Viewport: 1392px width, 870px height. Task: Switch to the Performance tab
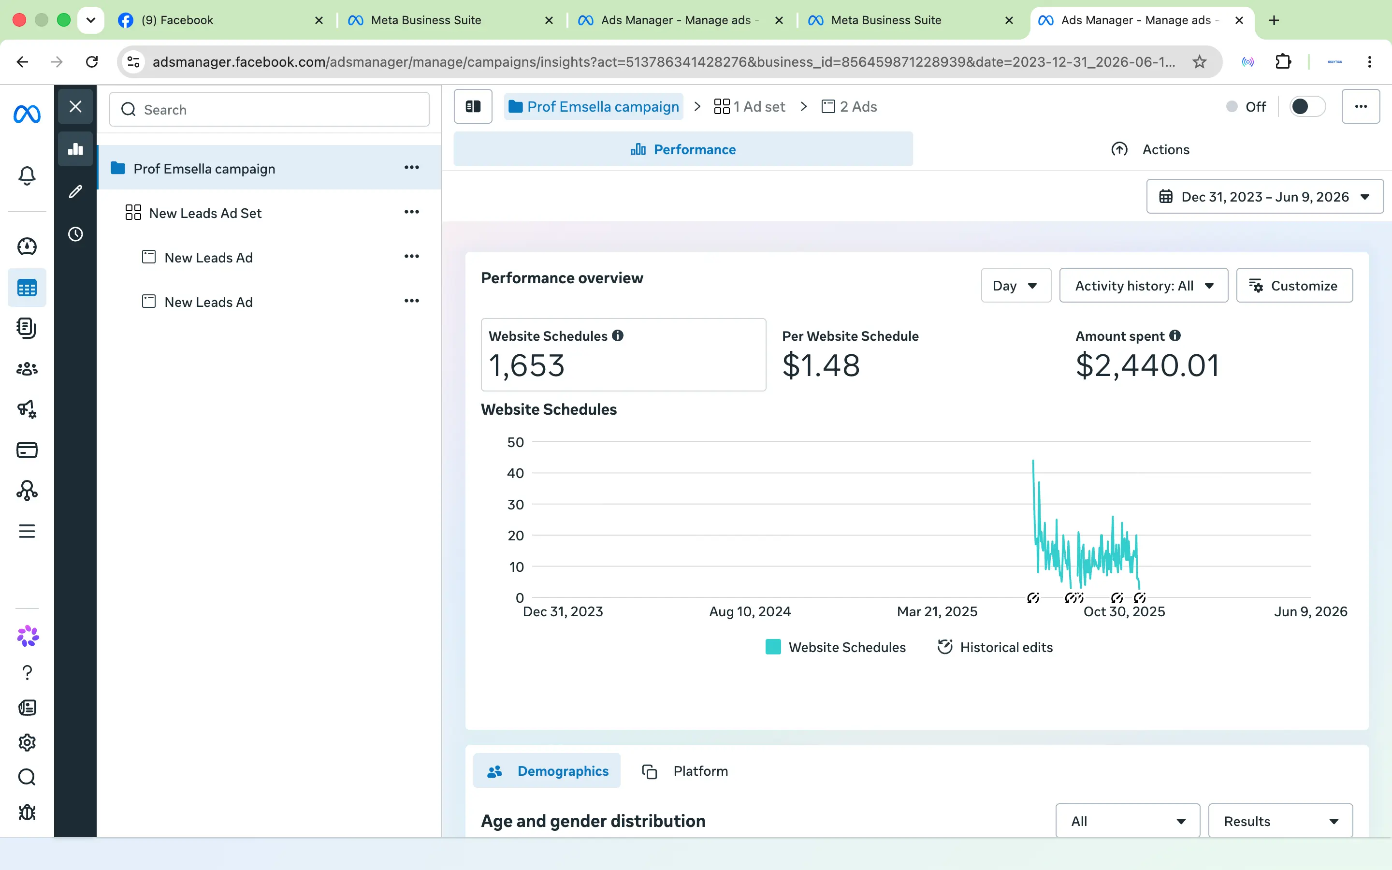[683, 149]
